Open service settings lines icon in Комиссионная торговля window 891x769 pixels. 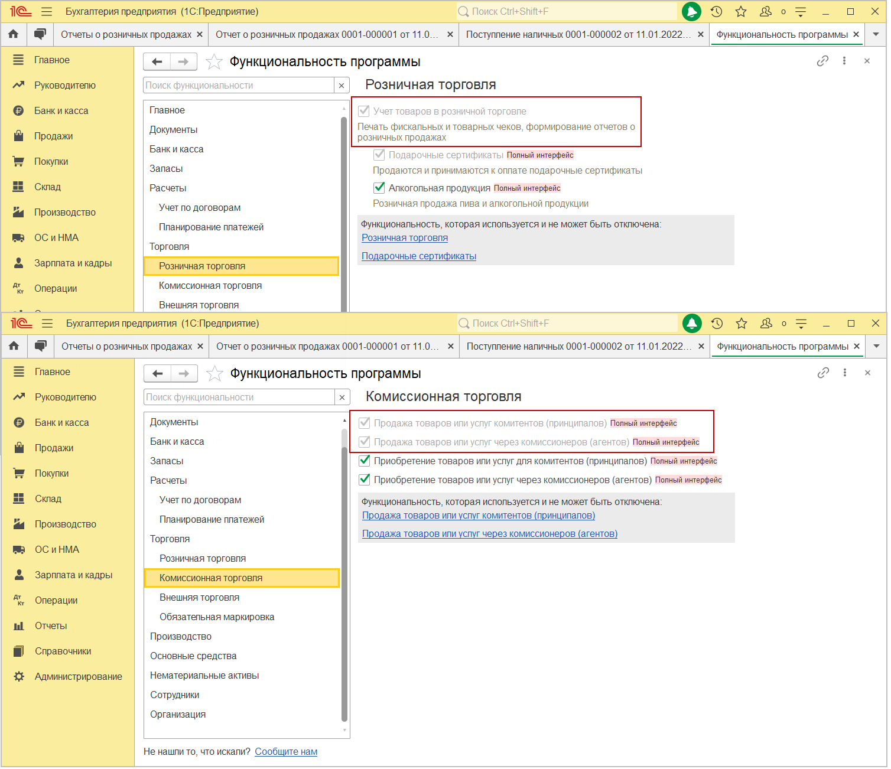[x=801, y=323]
